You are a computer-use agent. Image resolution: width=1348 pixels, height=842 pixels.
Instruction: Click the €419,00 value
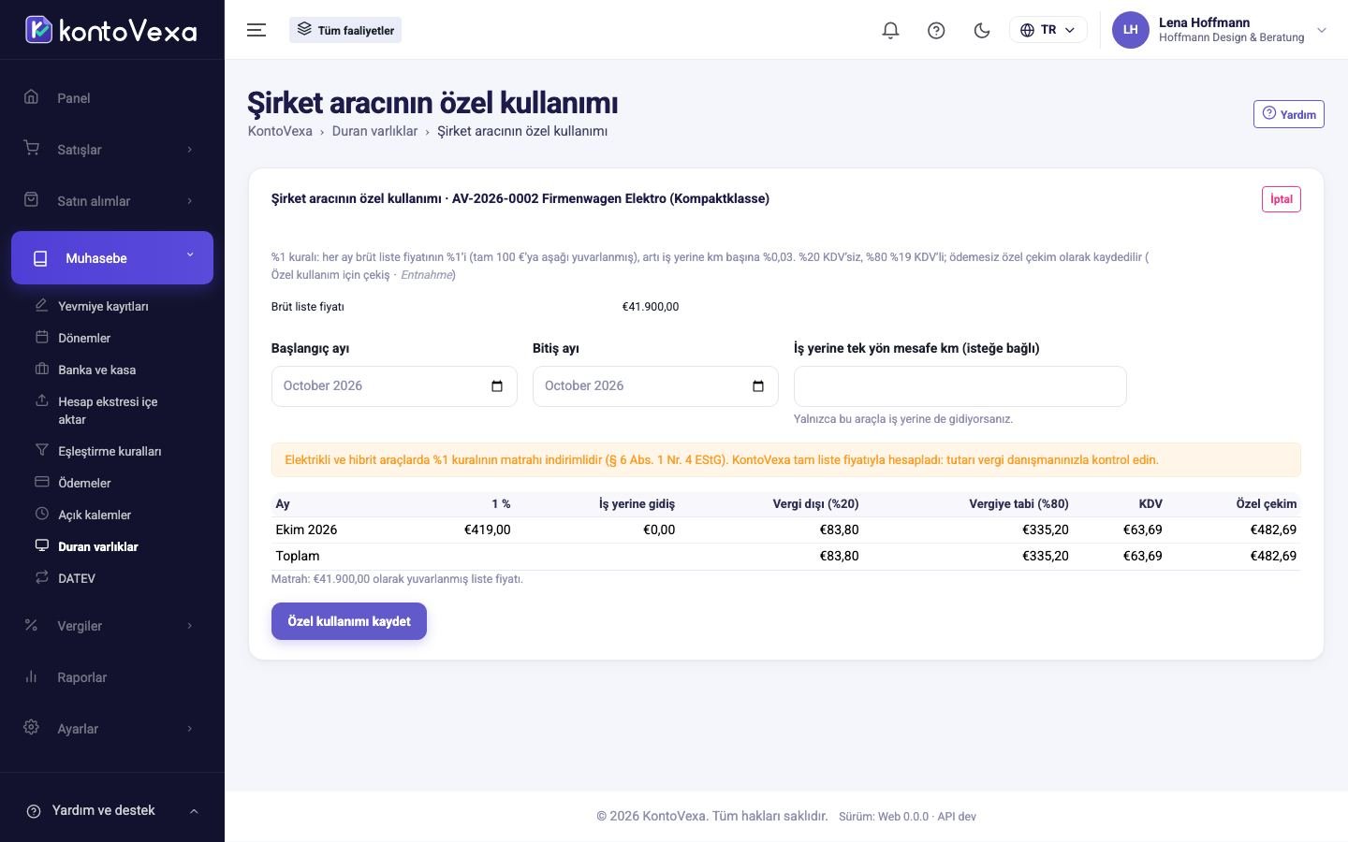488,530
